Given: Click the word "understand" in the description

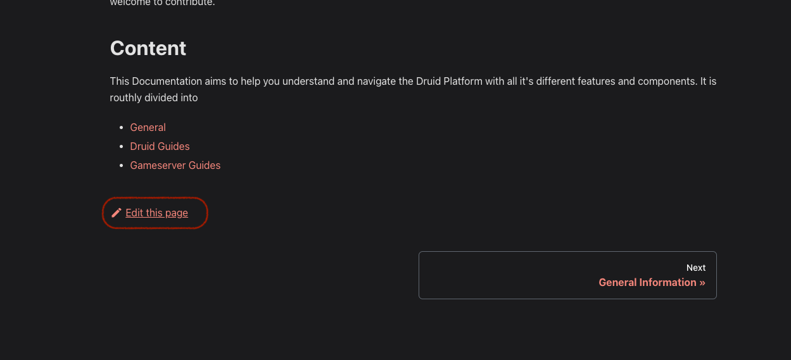Looking at the screenshot, I should tap(308, 82).
